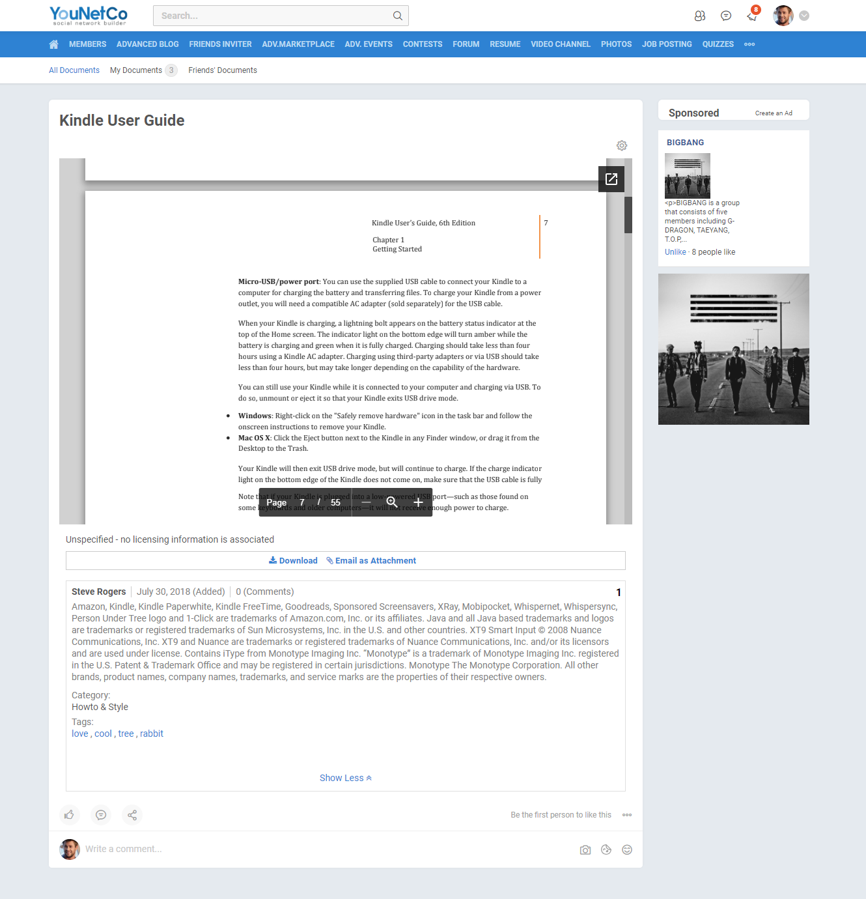Open document viewer in new window
The height and width of the screenshot is (899, 866).
tap(611, 179)
